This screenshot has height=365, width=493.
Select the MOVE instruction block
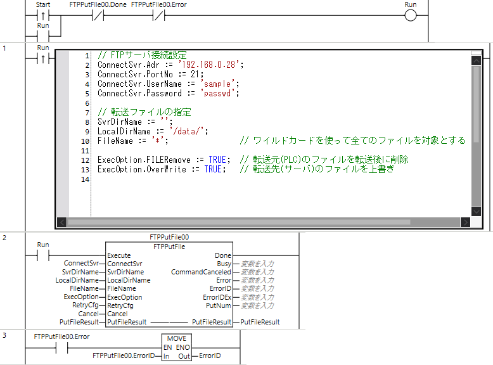coord(177,348)
